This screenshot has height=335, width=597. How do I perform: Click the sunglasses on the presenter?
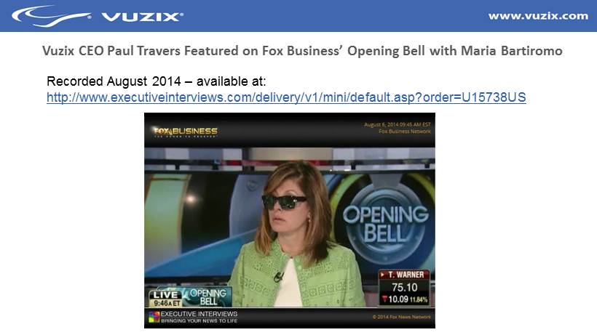[x=284, y=201]
